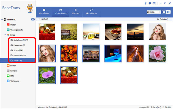Image resolution: width=173 pixels, height=109 pixels.
Task: Click the '14 Date(en)' count label
Action: coord(163,19)
